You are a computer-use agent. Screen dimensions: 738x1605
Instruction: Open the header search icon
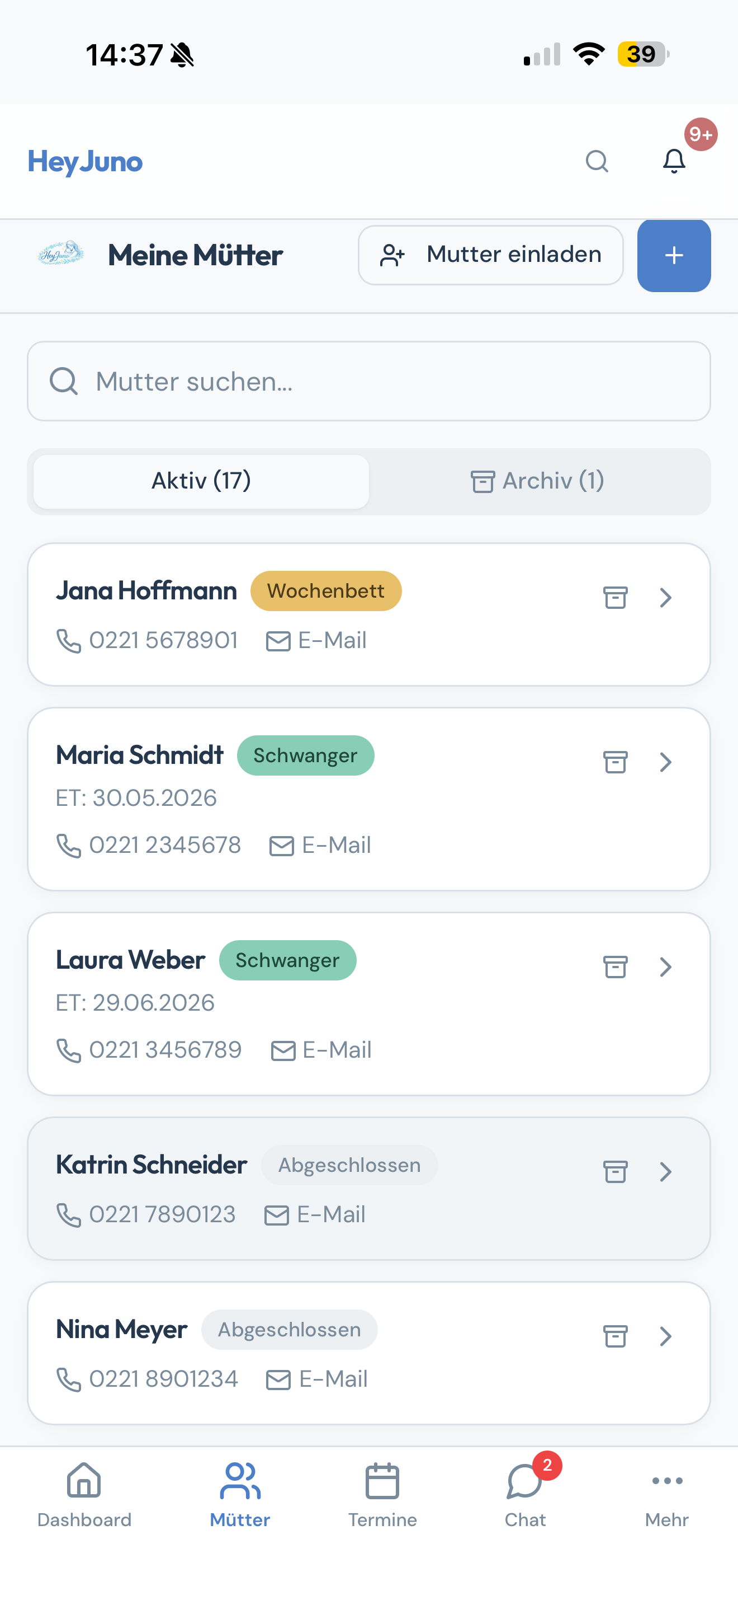coord(597,161)
